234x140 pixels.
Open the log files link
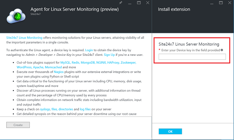(85, 109)
